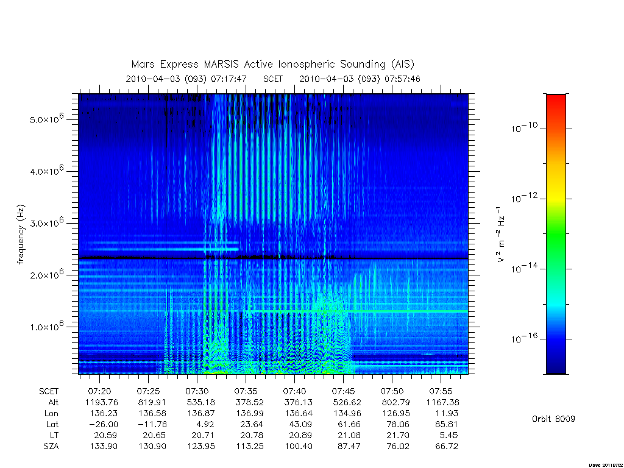Click the time tick label '07:55'
The width and height of the screenshot is (624, 468).
441,391
